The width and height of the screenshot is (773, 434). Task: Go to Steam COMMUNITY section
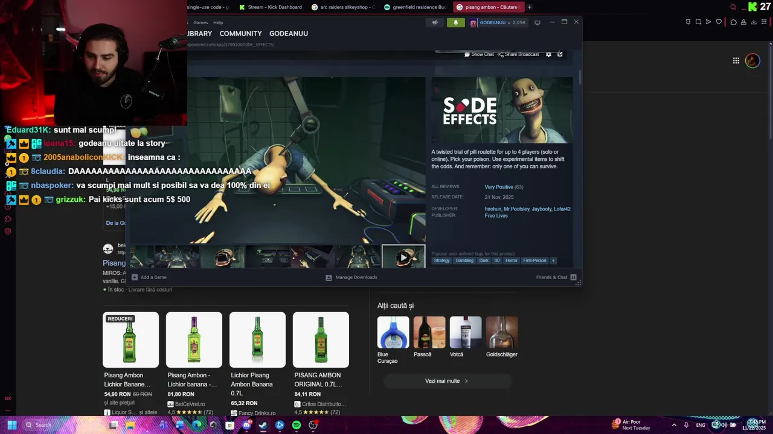tap(240, 34)
